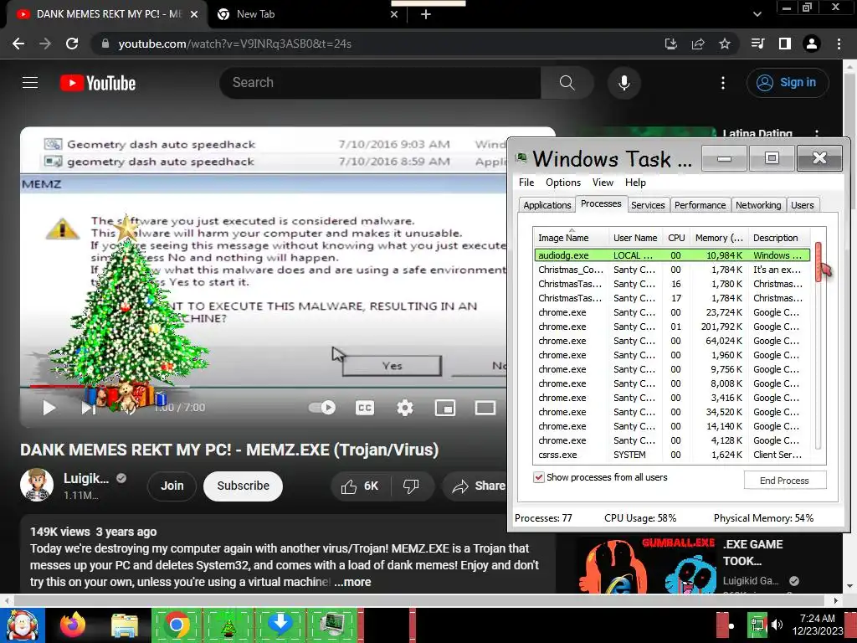Viewport: 857px width, 643px height.
Task: Open Task Manager Options menu
Action: point(563,183)
